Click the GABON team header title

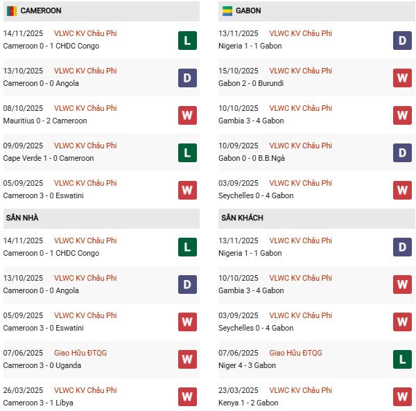(x=248, y=11)
